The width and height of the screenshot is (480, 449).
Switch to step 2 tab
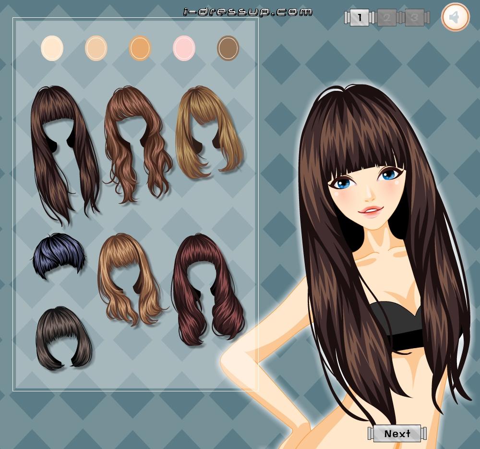click(387, 18)
